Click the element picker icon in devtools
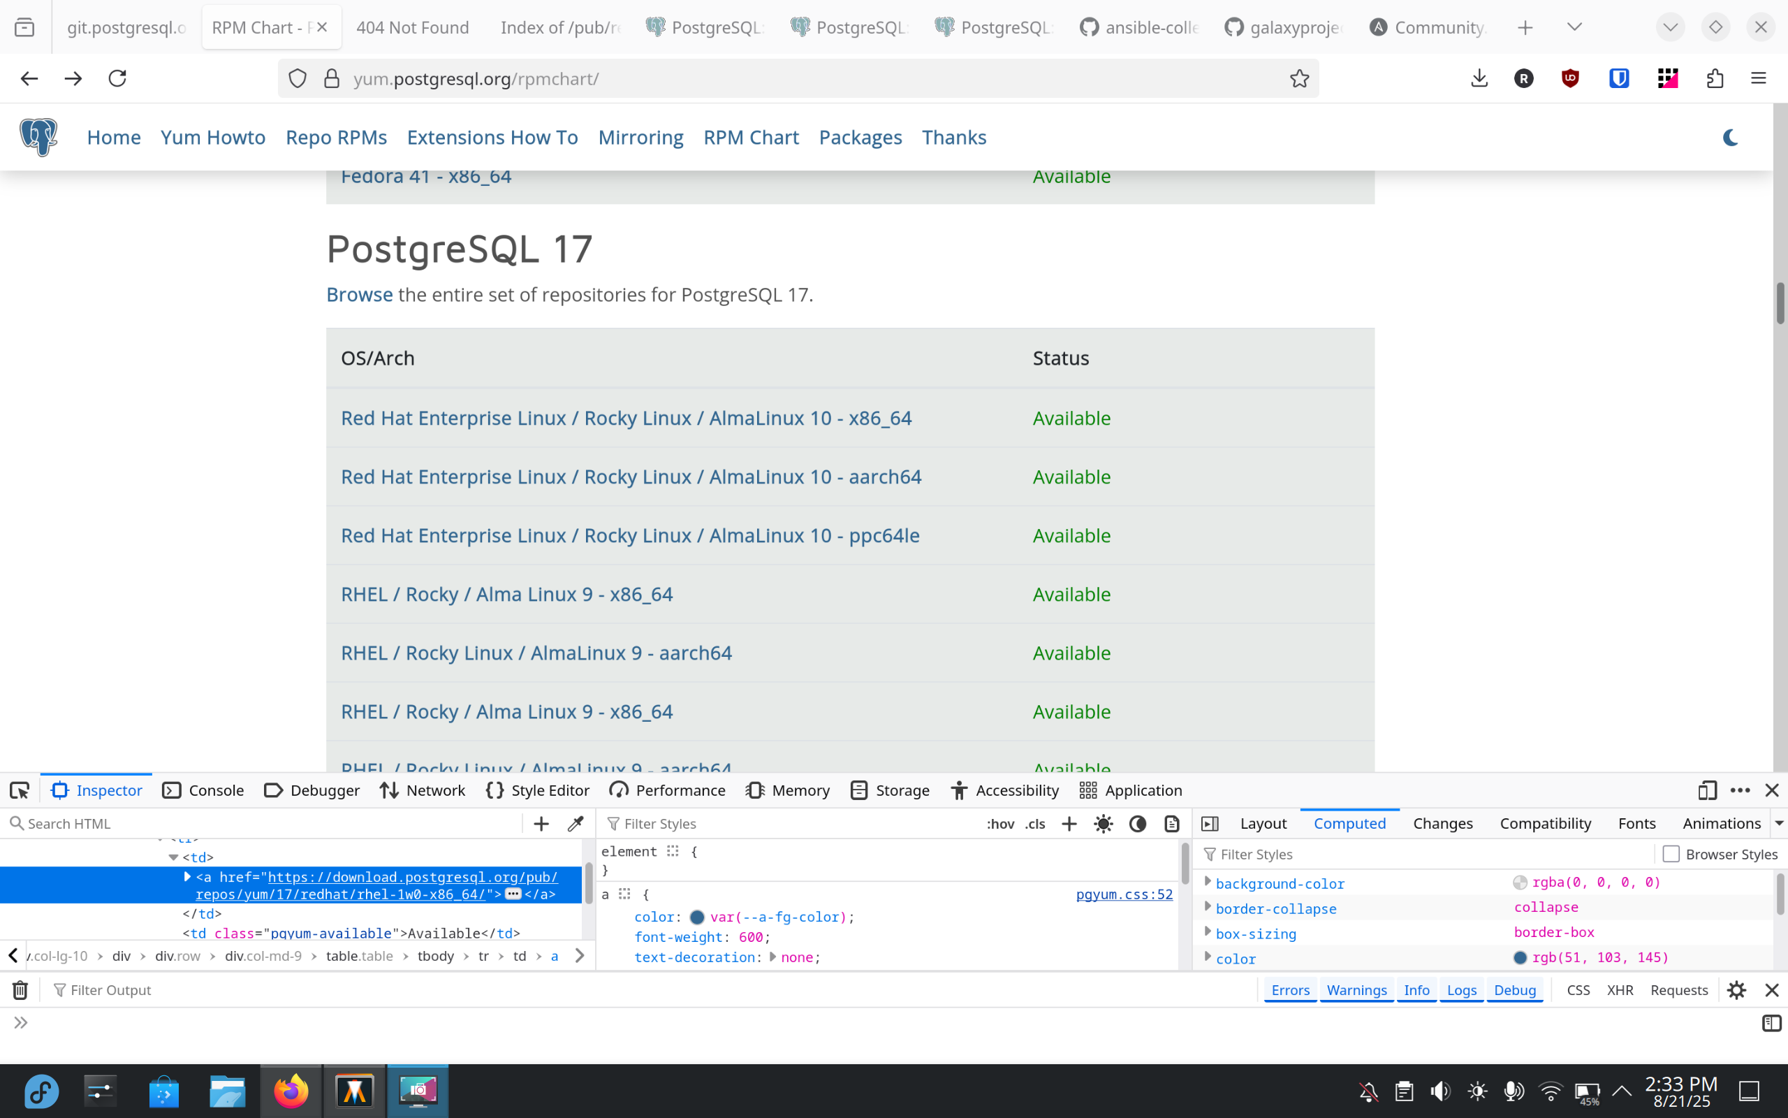This screenshot has width=1788, height=1118. [x=20, y=790]
